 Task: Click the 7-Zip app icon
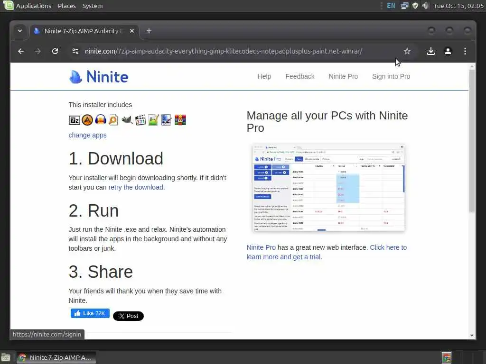click(75, 120)
